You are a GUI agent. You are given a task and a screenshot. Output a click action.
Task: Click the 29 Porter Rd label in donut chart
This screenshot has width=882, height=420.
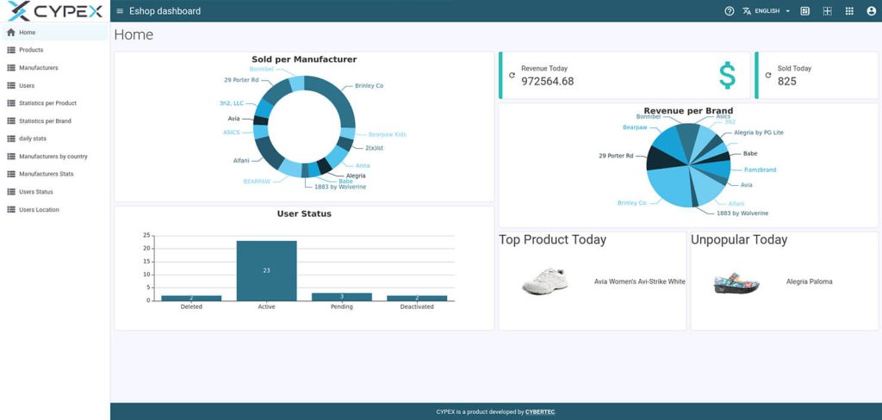[x=241, y=80]
